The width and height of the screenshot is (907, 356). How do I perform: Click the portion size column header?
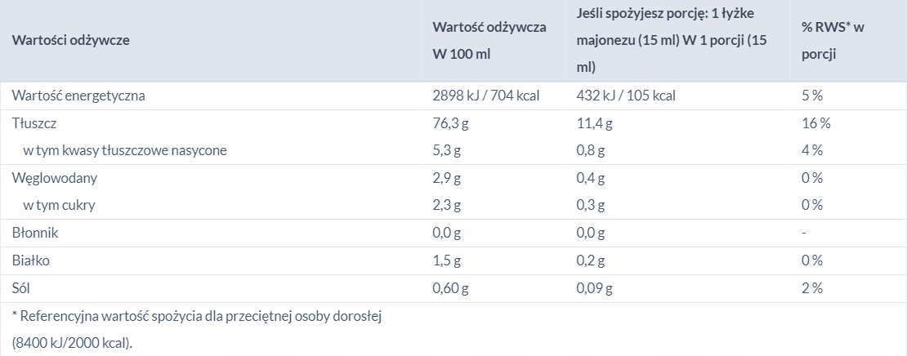(x=672, y=41)
